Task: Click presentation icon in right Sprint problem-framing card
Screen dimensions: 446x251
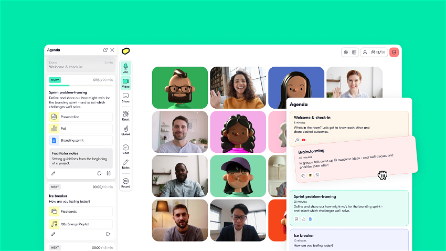Action: click(x=296, y=219)
